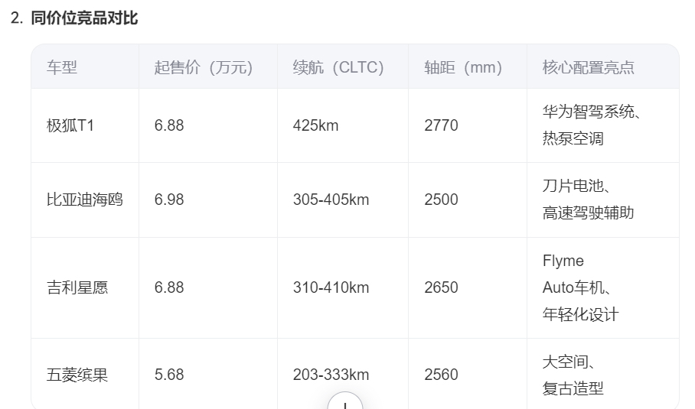Select the 同价位竞品对比 heading text
Viewport: 695px width, 409px height.
(84, 18)
